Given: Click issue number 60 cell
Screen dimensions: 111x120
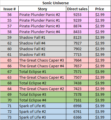Looking at the screenshot, I should pyautogui.click(x=9, y=49).
